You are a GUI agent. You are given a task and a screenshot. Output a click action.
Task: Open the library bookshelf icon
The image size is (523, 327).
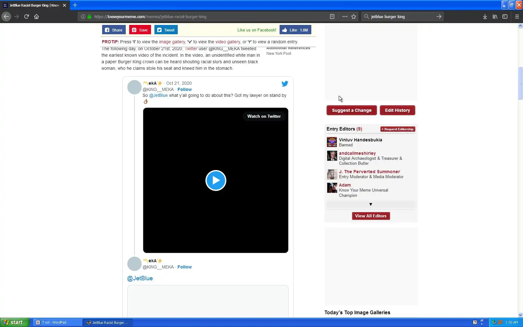click(x=495, y=17)
